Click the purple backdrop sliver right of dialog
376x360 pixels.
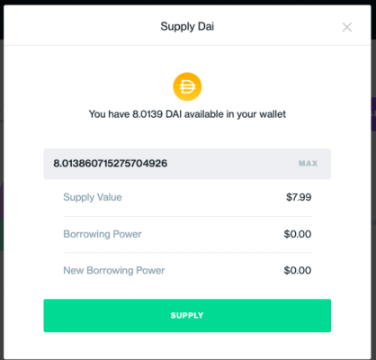click(x=373, y=114)
